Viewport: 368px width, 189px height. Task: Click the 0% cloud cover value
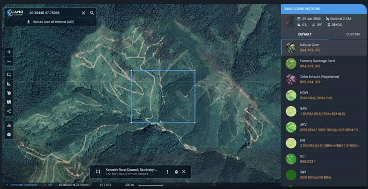[x=302, y=25]
